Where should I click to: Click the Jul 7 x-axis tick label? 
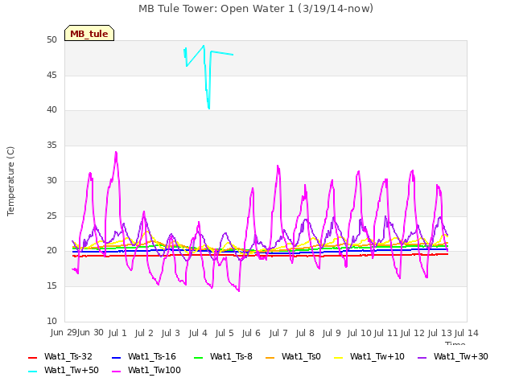[278, 333]
